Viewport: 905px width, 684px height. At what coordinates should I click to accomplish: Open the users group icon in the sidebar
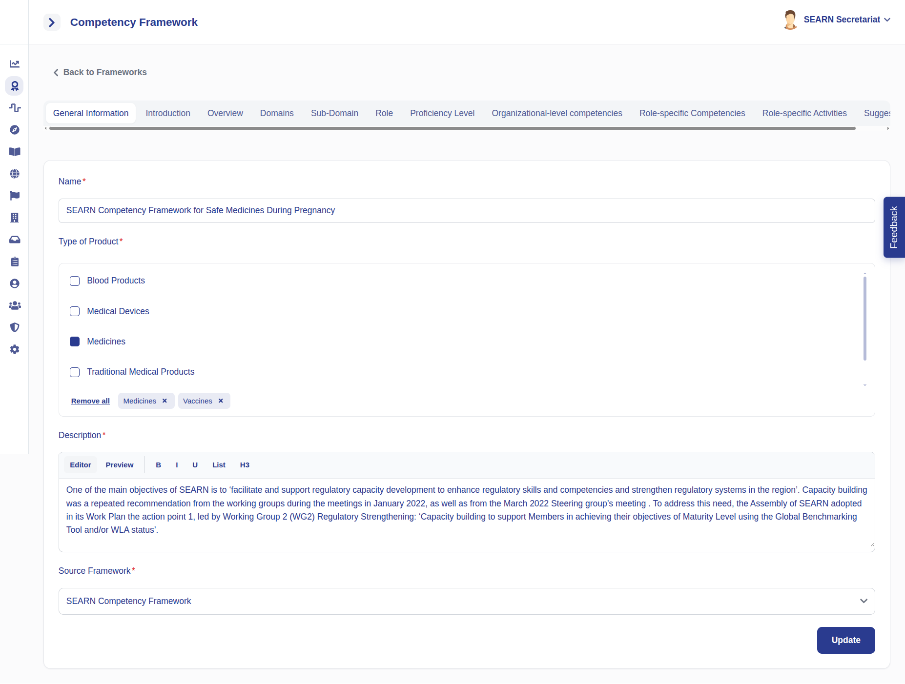click(15, 305)
